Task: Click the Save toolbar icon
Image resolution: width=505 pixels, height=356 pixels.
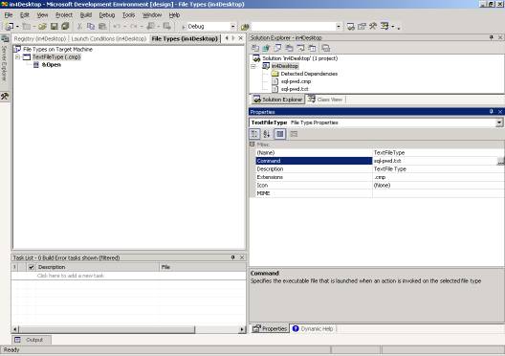Action: coord(55,27)
